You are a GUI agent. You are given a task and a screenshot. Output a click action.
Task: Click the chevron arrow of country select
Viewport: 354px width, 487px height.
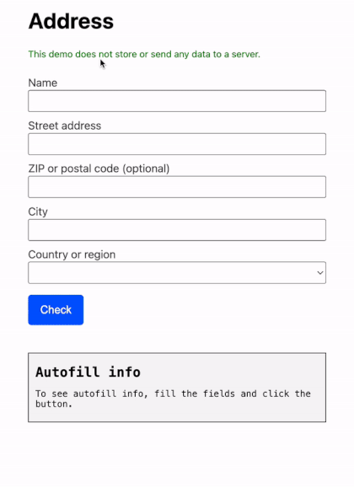point(320,273)
